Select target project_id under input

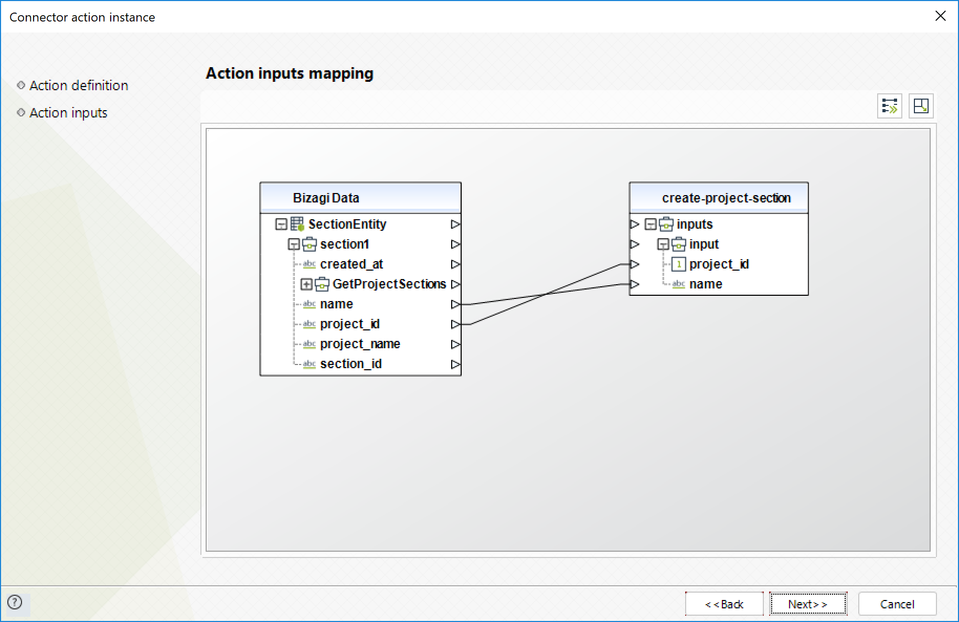[719, 264]
